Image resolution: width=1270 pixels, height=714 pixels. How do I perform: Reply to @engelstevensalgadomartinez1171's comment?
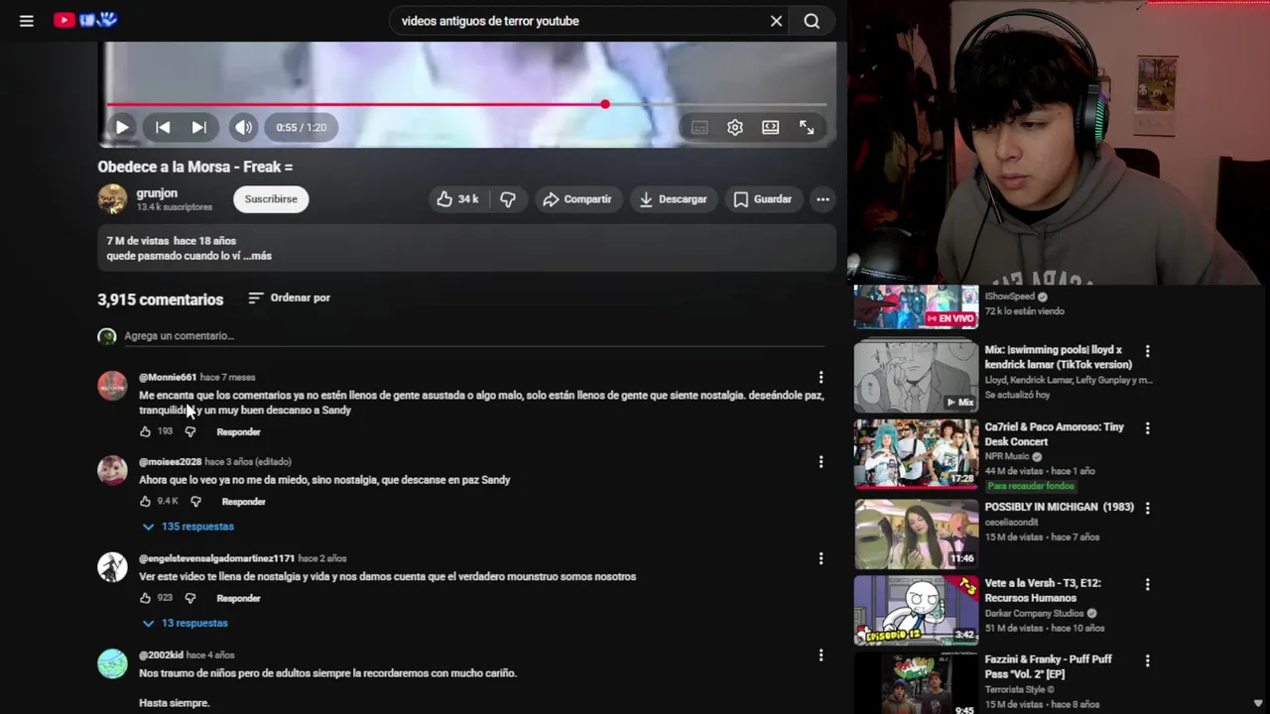click(x=238, y=598)
